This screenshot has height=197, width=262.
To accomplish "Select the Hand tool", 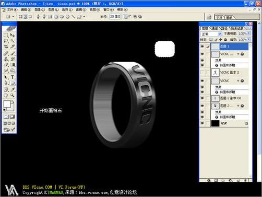I will pos(6,95).
